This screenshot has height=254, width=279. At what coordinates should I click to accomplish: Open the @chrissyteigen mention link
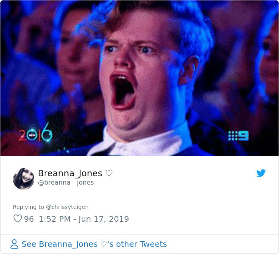[67, 207]
